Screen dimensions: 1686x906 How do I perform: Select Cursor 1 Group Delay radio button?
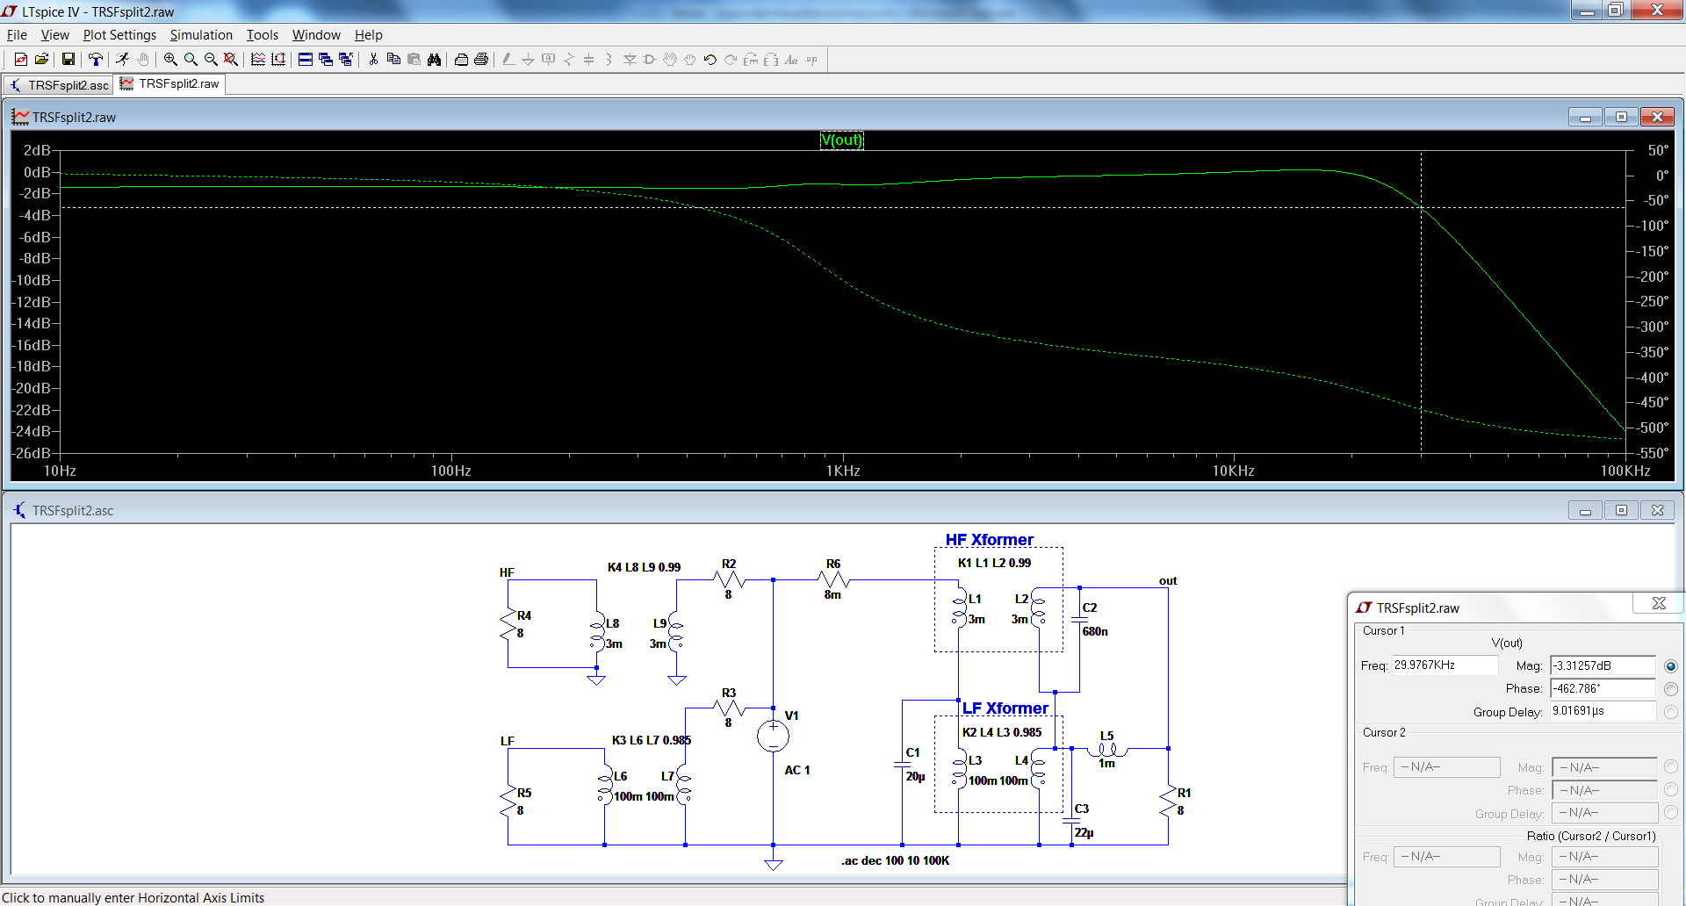(x=1671, y=712)
